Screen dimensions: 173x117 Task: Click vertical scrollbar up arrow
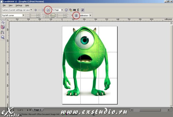(x=171, y=23)
